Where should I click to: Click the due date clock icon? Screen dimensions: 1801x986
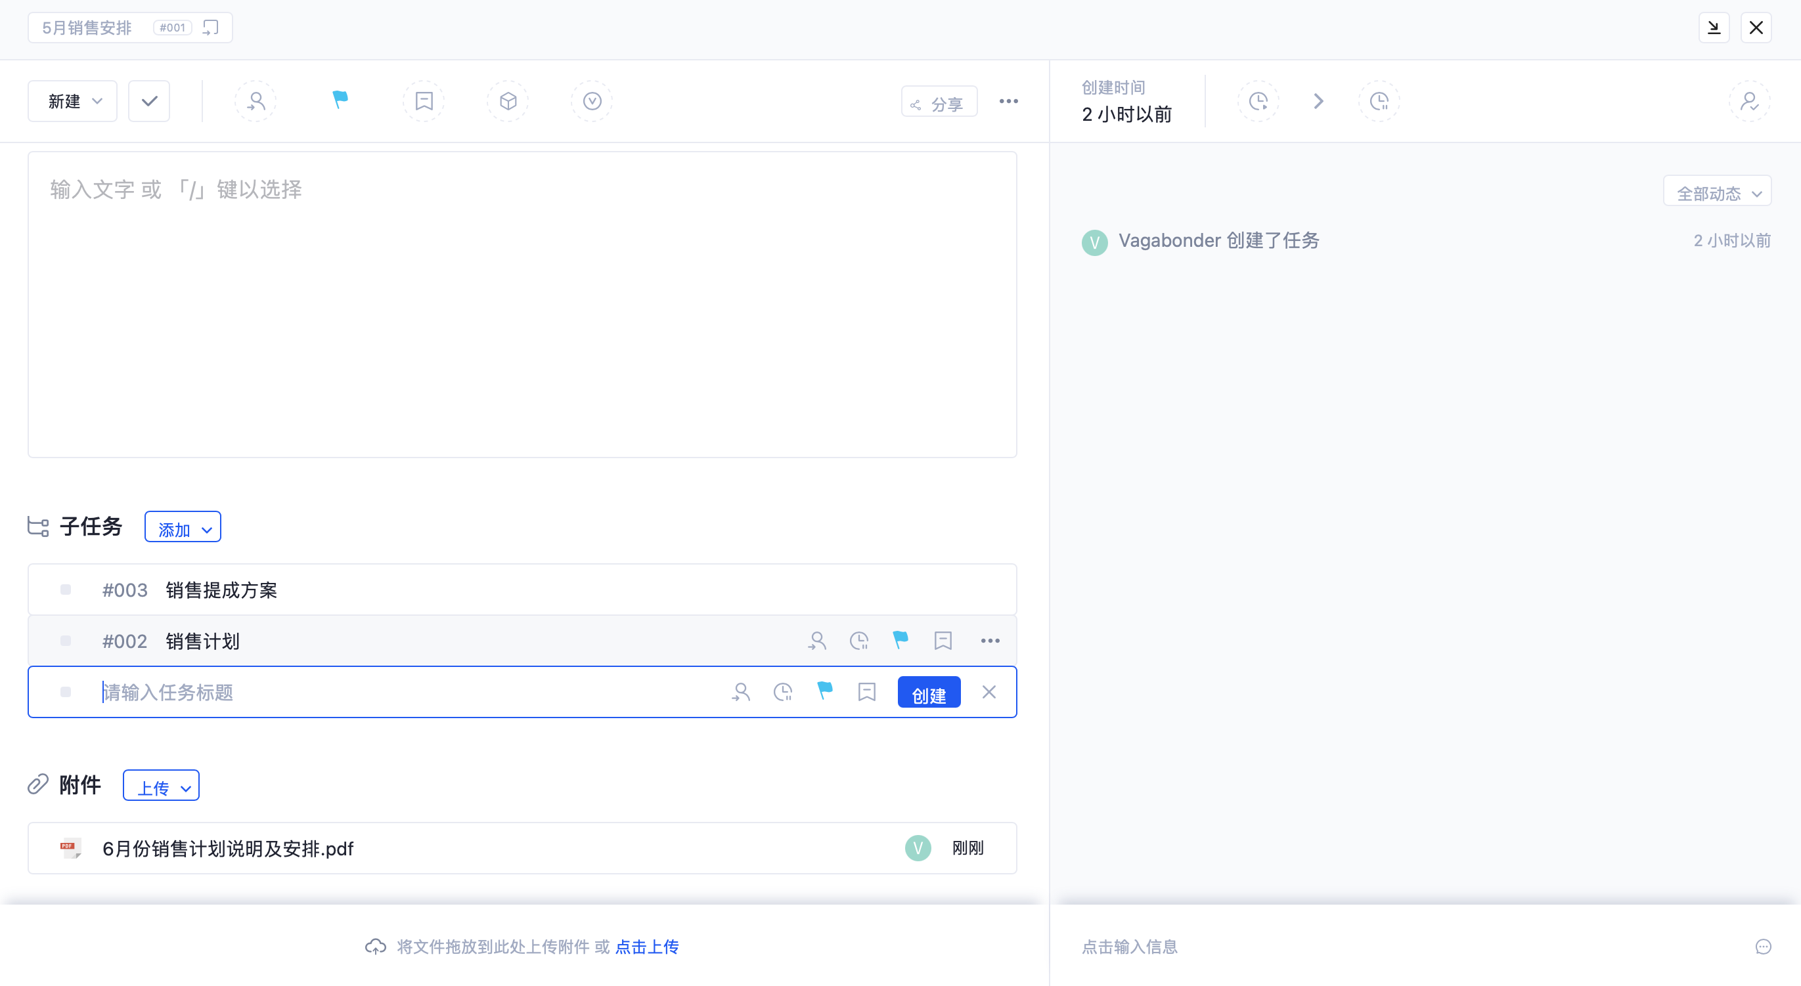click(1379, 101)
